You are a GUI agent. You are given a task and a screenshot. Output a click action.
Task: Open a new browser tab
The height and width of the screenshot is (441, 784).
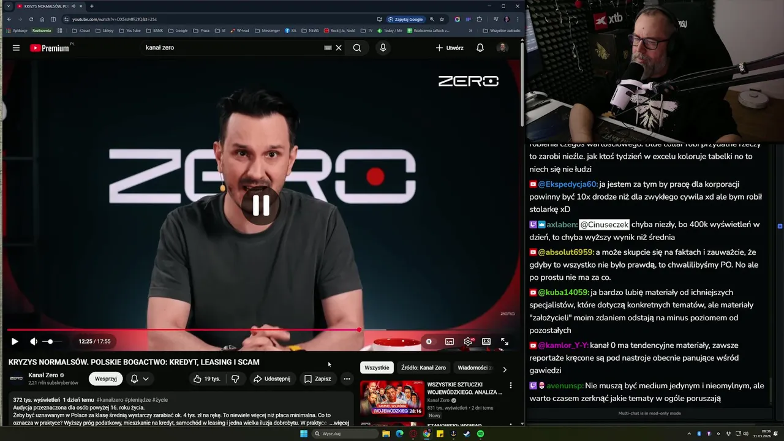[91, 6]
